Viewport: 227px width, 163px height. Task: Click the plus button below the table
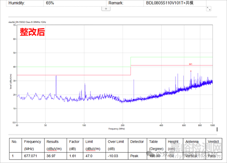[x=106, y=9]
